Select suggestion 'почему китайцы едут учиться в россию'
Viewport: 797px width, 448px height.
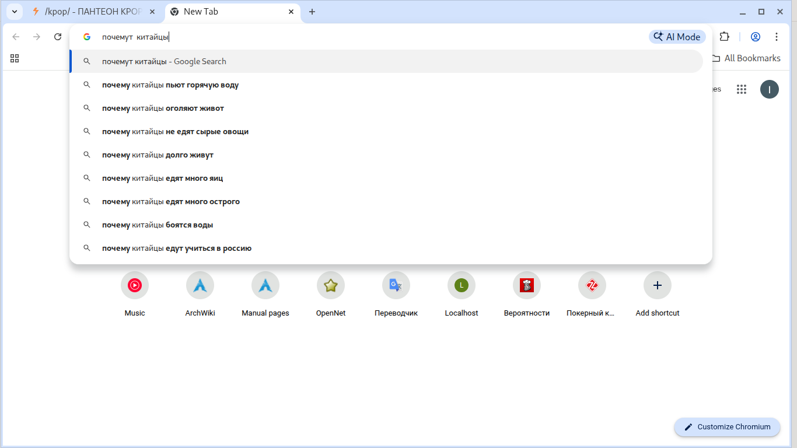click(386, 248)
